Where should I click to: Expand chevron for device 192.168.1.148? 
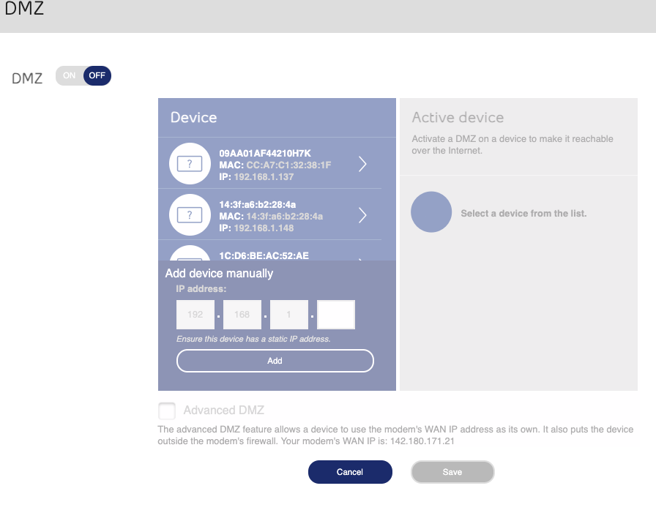click(362, 215)
